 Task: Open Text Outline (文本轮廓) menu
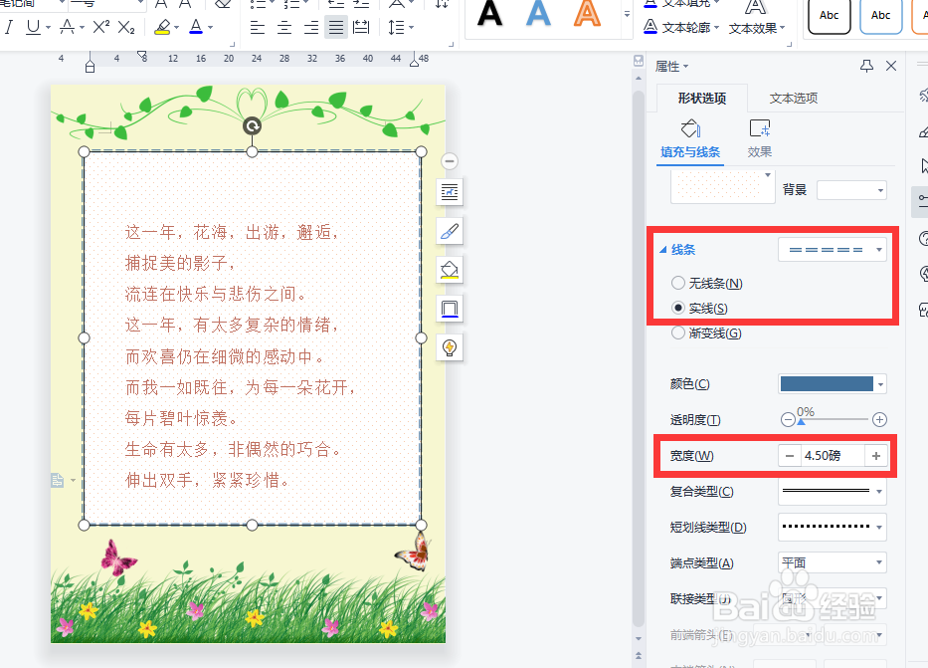tap(681, 27)
